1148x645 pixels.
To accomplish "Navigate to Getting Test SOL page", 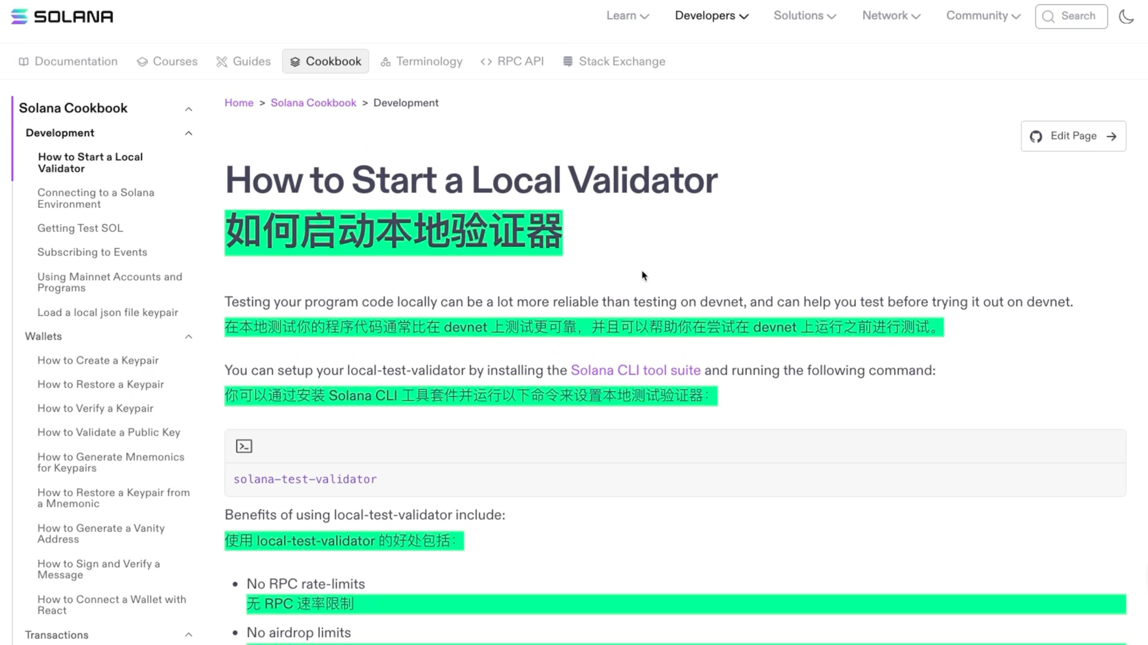I will pyautogui.click(x=80, y=227).
